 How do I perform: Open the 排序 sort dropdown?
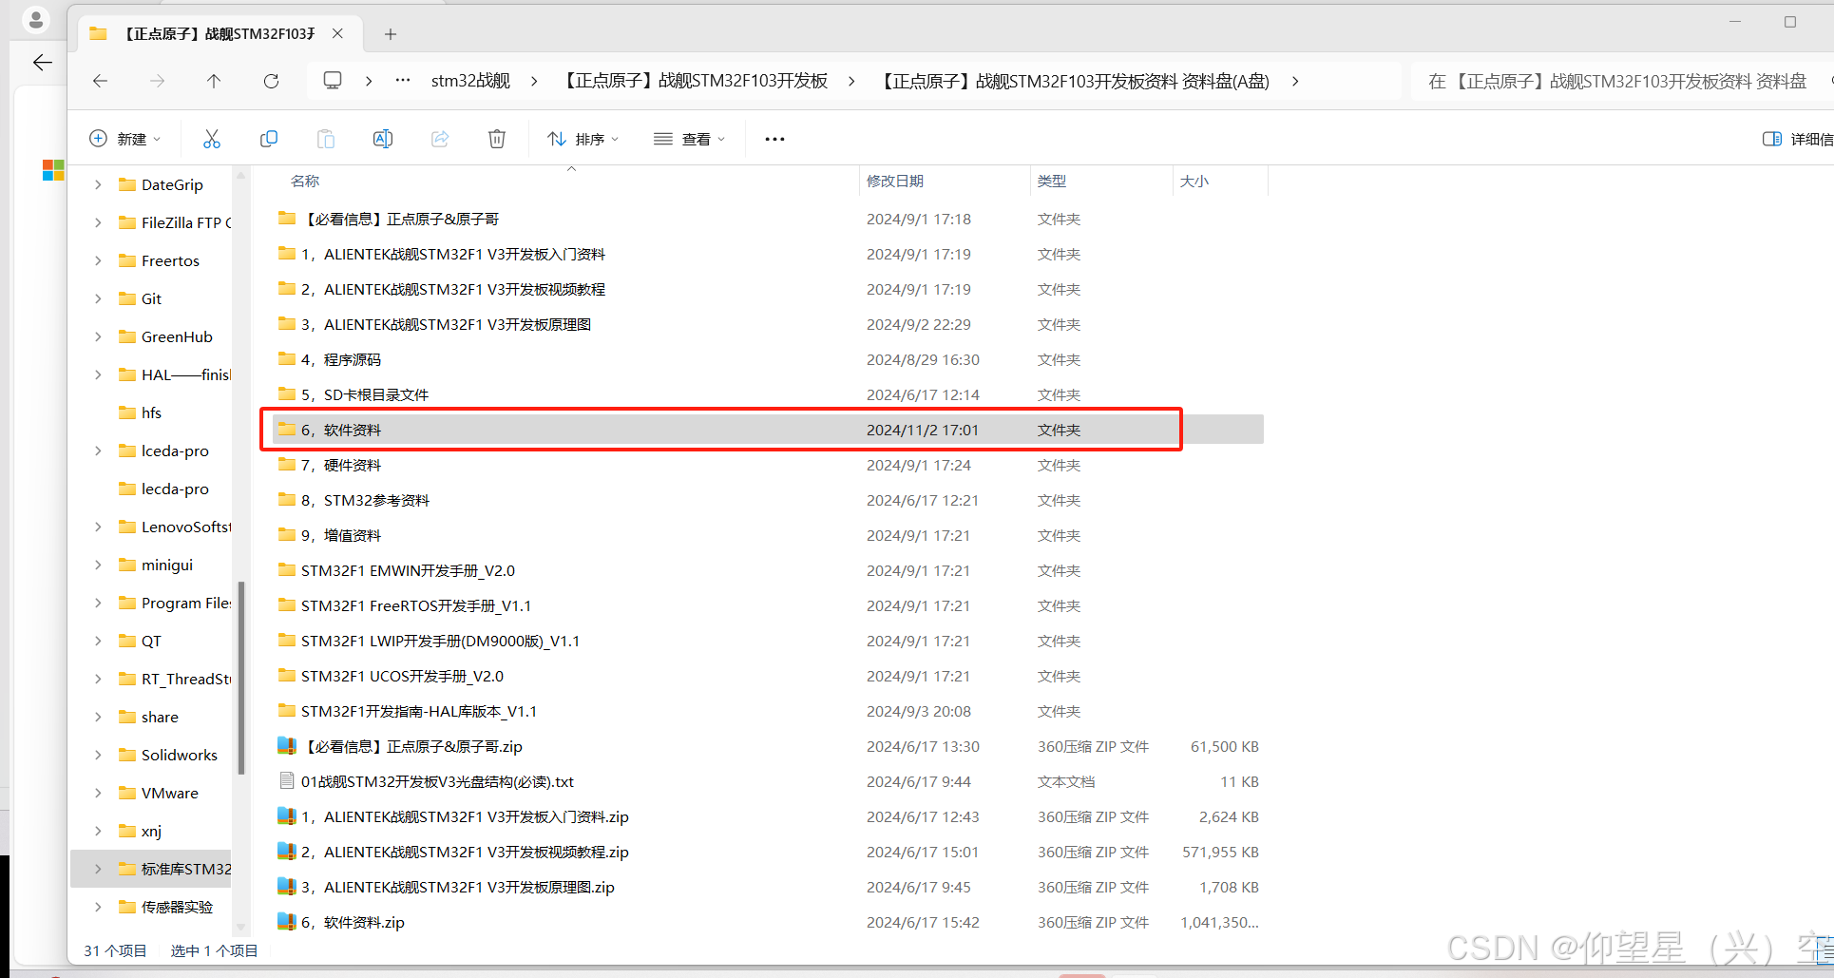583,139
